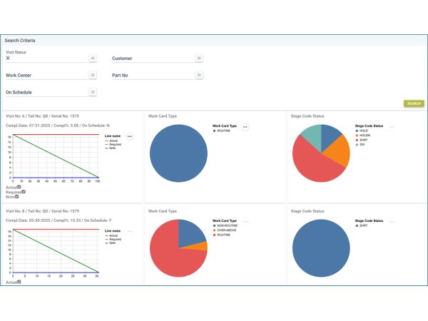Click the Search Criteria panel header
This screenshot has width=428, height=321.
coord(214,41)
